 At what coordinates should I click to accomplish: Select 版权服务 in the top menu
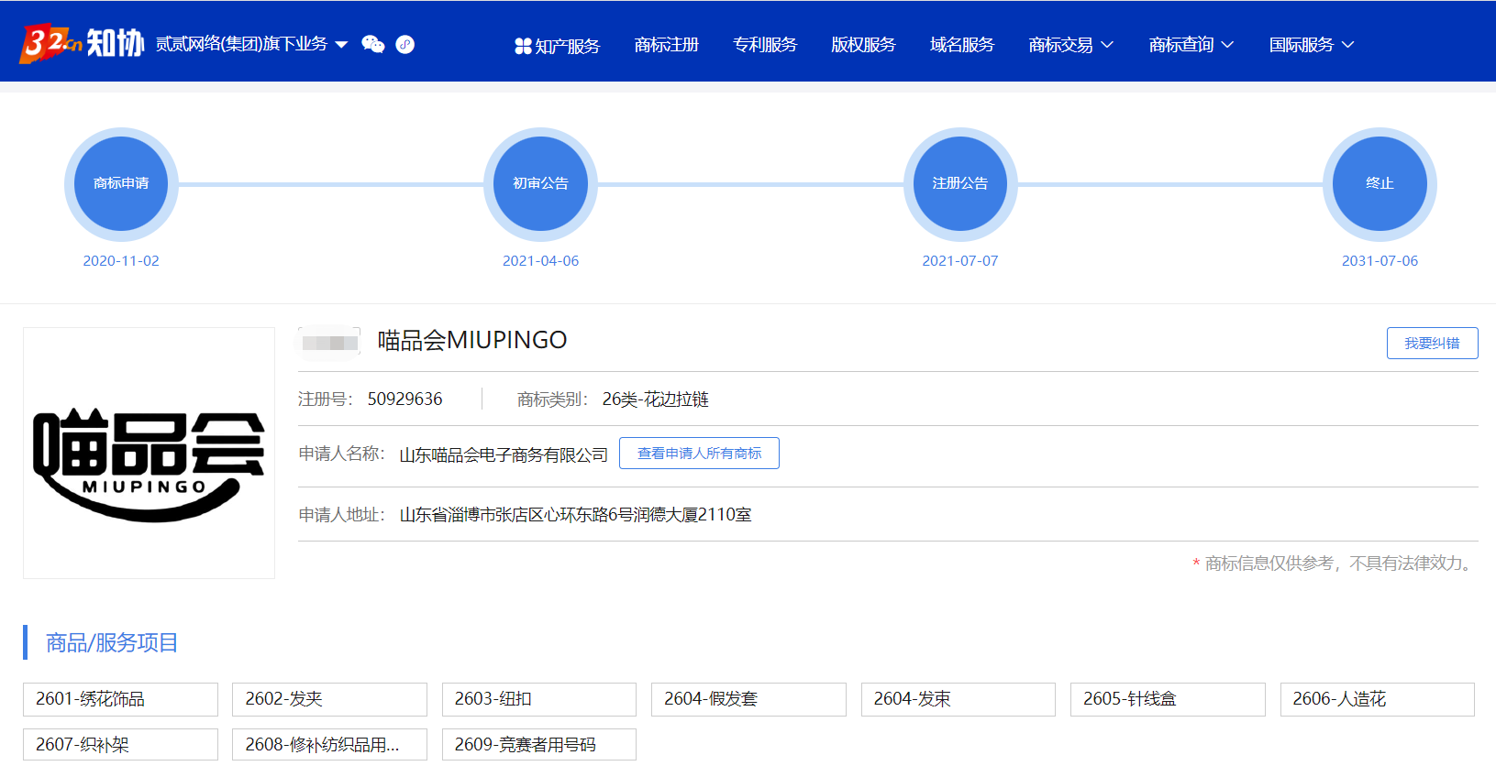click(863, 45)
